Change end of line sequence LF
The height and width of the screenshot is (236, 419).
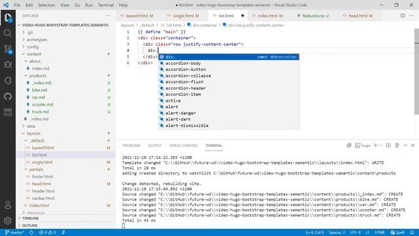(x=368, y=233)
